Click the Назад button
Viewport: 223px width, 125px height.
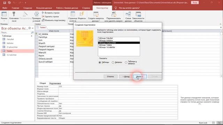coord(126,76)
